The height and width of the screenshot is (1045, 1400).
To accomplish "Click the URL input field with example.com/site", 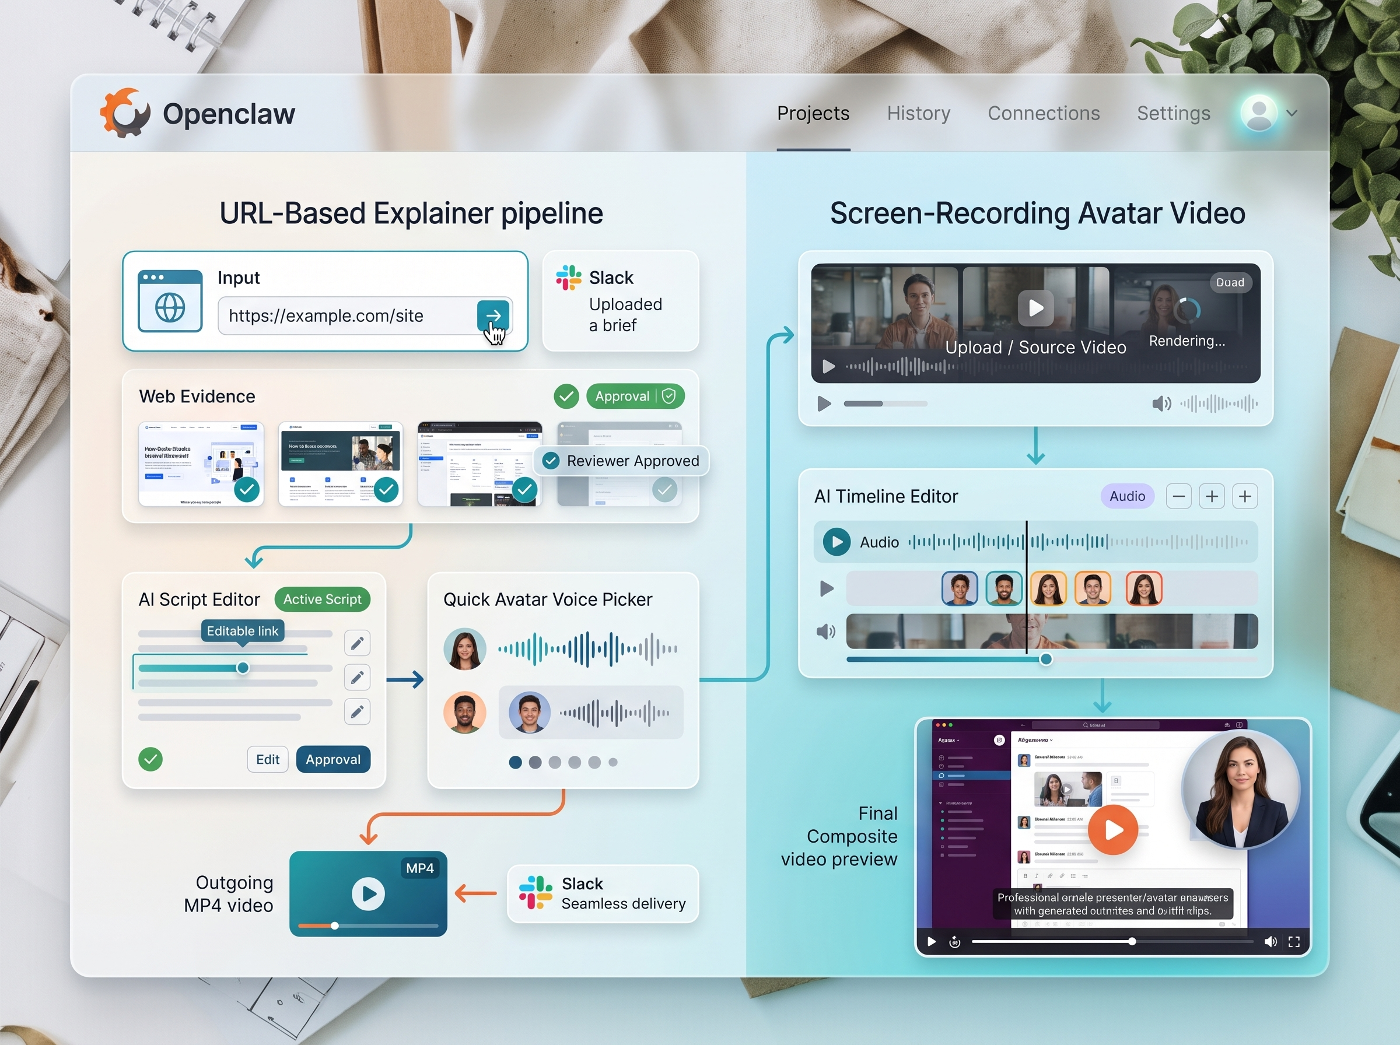I will click(x=365, y=315).
